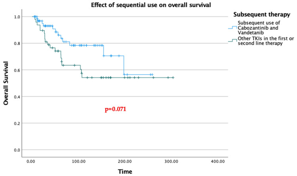Select the Other TKIs legend label text

point(266,41)
